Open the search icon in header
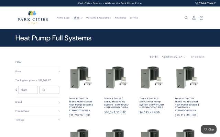Image resolution: width=220 pixels, height=137 pixels. (186, 18)
